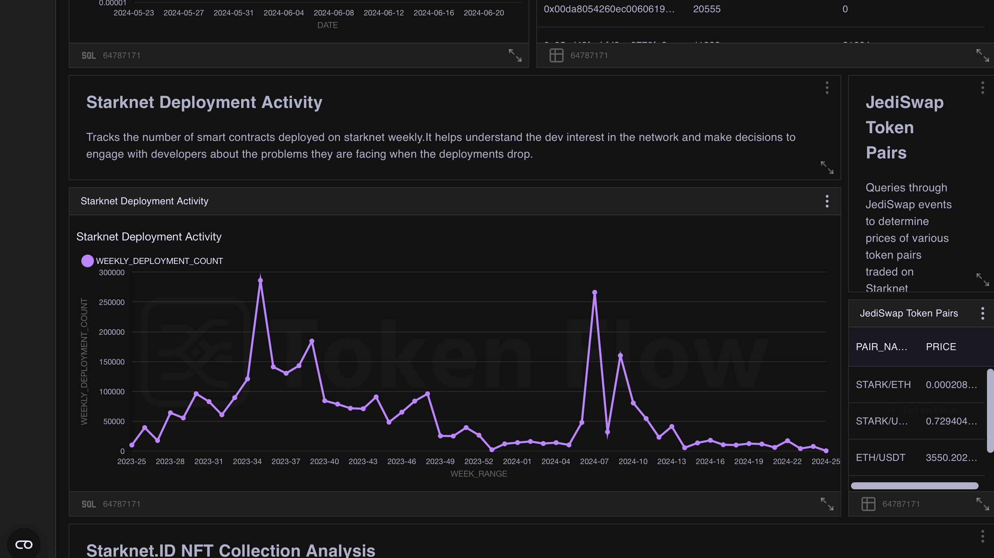Click the Starknet Deployment Activity large heading

tap(204, 102)
